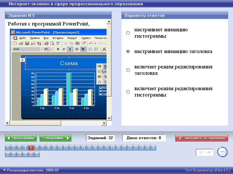Screen dimensions: 233x174
Task: Go to question number 26
Action: 153,148
